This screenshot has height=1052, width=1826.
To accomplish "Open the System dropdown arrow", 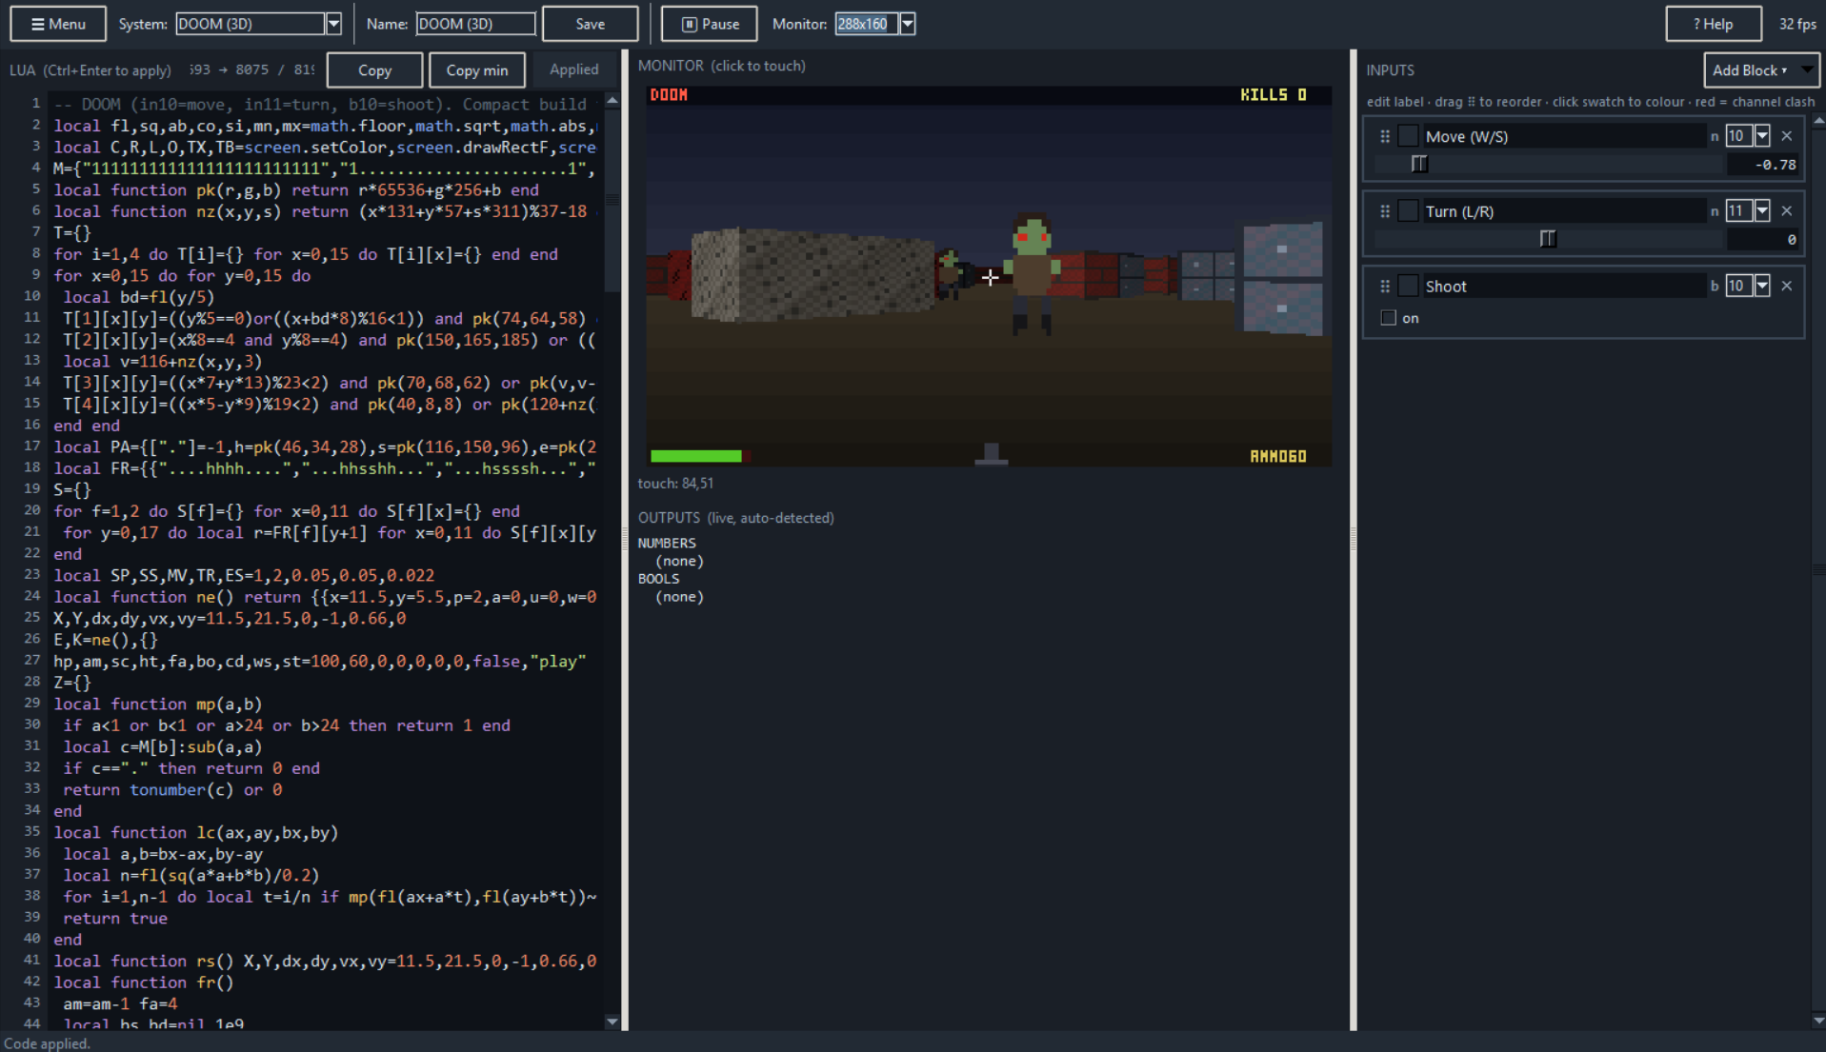I will point(333,24).
